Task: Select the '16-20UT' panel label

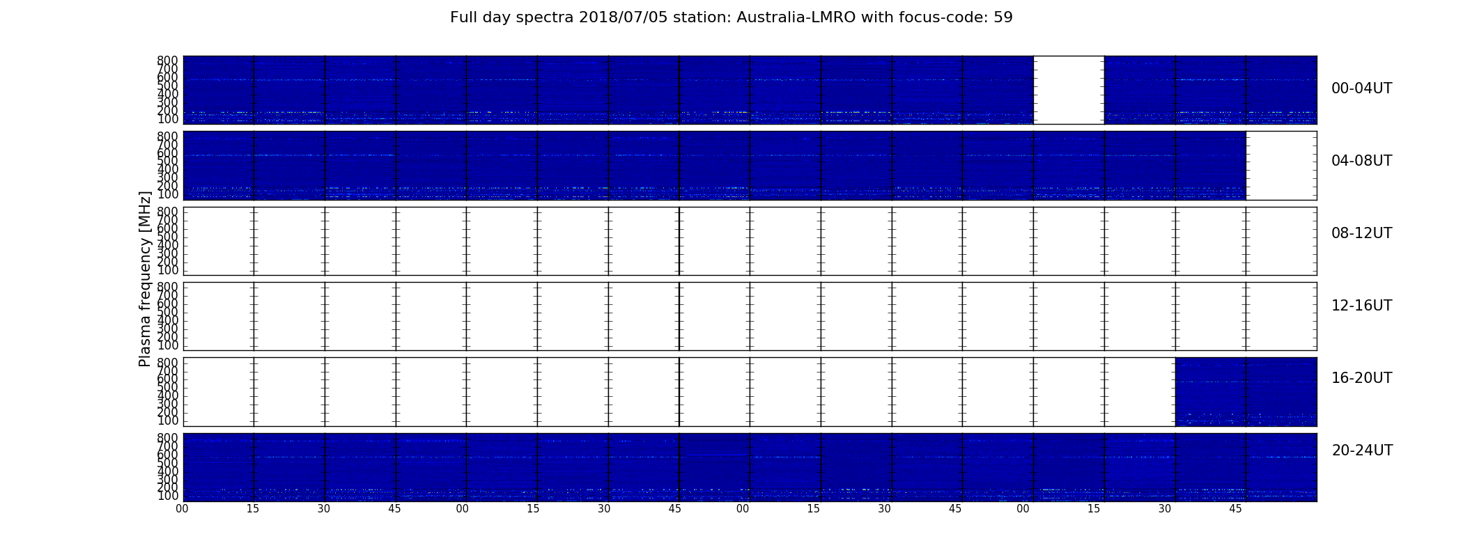Action: 1361,378
